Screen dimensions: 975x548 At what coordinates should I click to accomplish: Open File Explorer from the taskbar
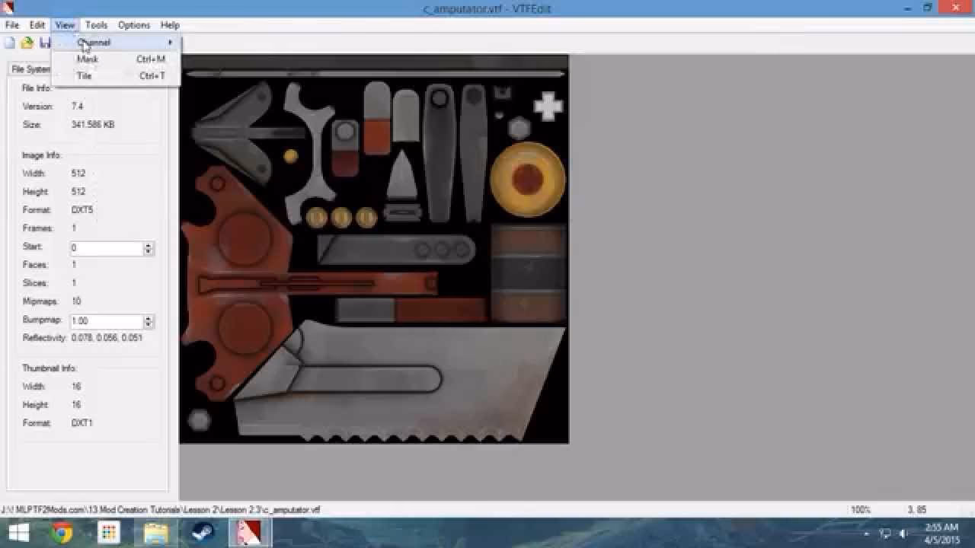click(x=155, y=533)
